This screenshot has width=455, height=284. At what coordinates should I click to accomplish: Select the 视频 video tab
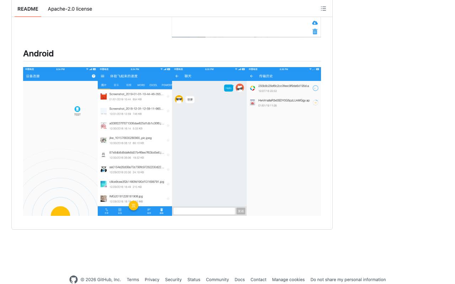coord(129,85)
